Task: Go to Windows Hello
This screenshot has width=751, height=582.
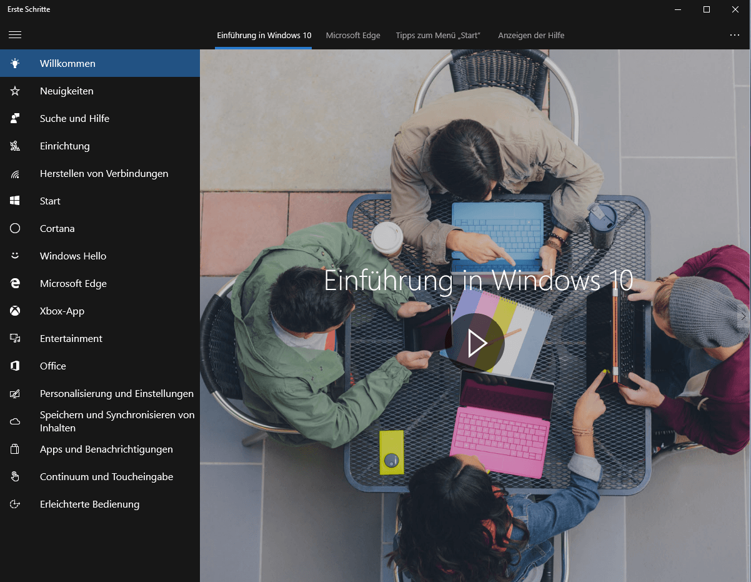Action: tap(100, 256)
